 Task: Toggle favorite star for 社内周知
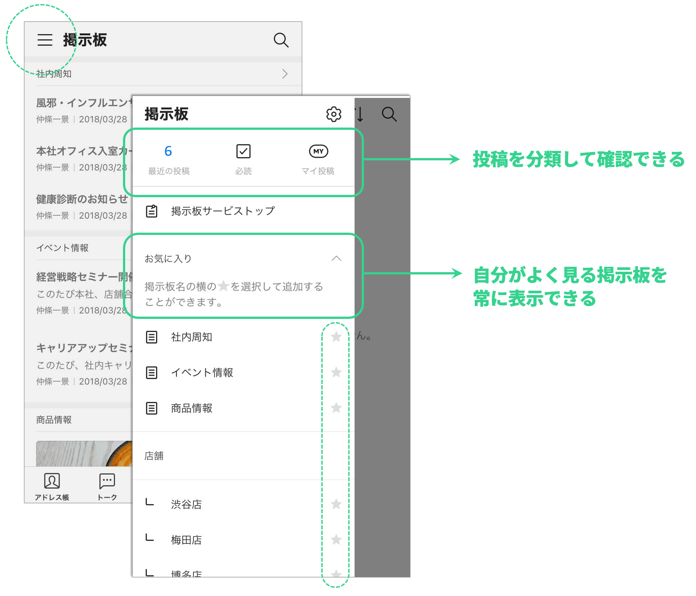click(336, 337)
